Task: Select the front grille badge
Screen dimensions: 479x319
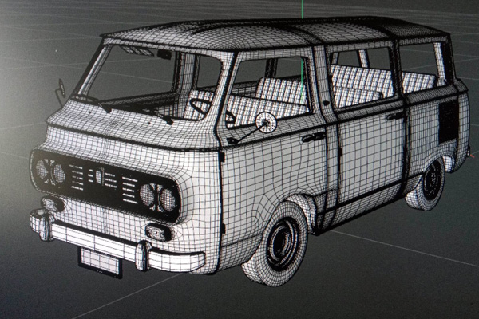Action: pyautogui.click(x=99, y=176)
